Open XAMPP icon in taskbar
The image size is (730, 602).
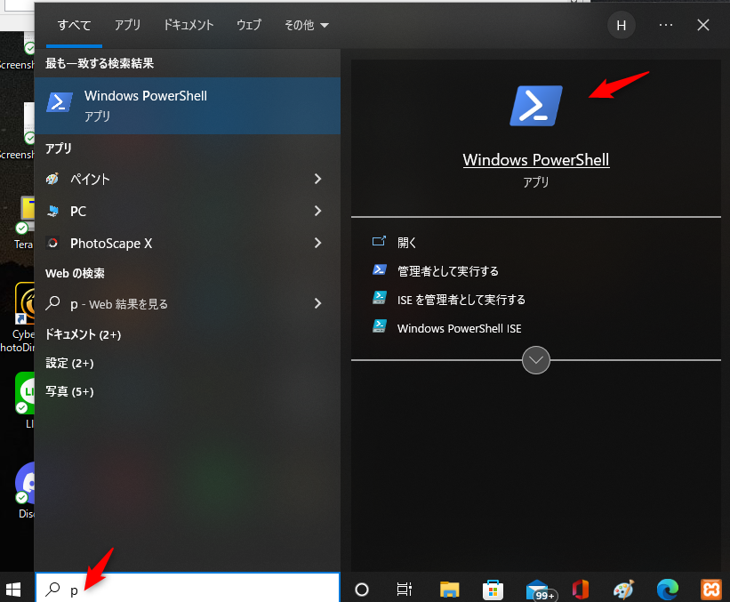(711, 590)
